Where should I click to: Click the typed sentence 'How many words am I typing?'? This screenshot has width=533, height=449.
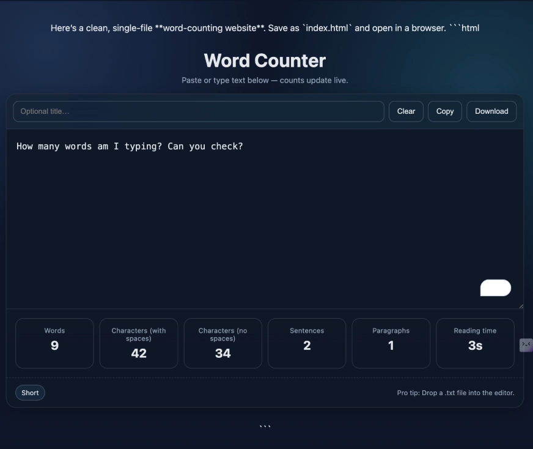coord(89,147)
